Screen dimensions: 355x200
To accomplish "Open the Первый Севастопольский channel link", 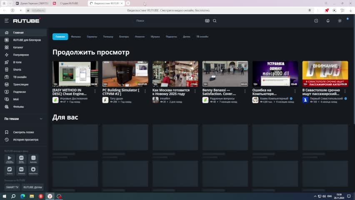I will pyautogui.click(x=326, y=98).
